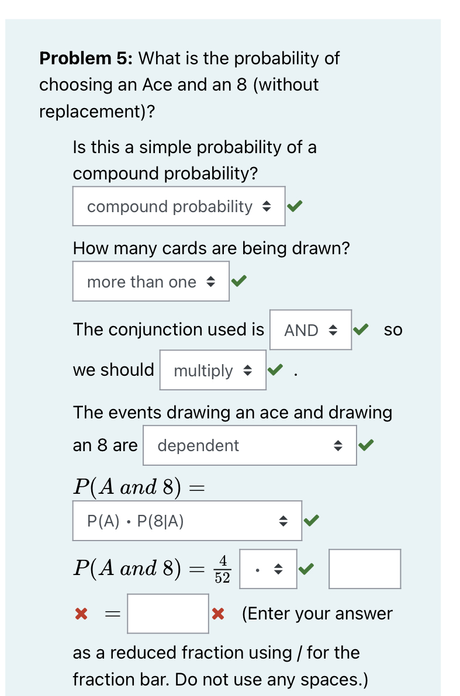Click the green checkmark beside compound probability

click(x=295, y=206)
